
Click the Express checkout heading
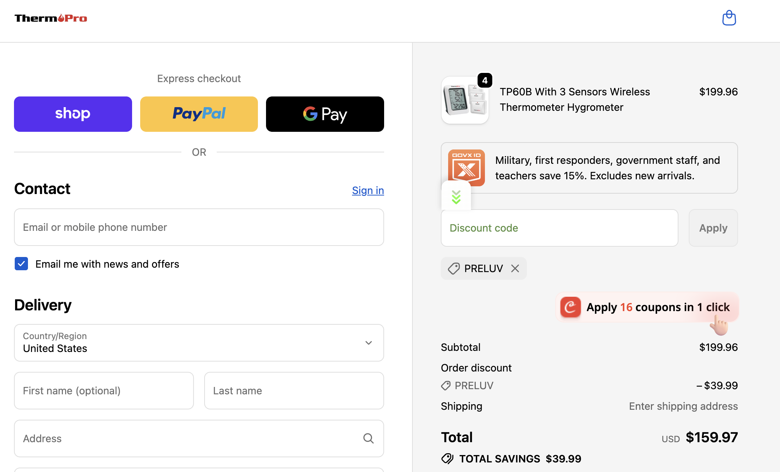(199, 78)
